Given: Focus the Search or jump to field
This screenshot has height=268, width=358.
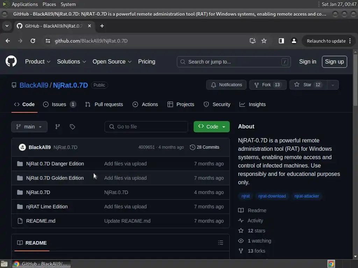Looking at the screenshot, I should (x=234, y=62).
